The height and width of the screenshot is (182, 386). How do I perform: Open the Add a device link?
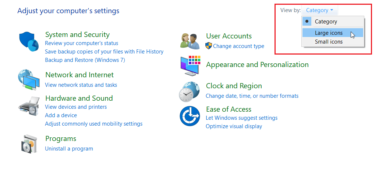[x=61, y=115]
